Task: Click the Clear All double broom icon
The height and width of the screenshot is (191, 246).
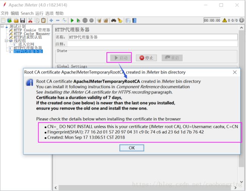Action: (106, 20)
